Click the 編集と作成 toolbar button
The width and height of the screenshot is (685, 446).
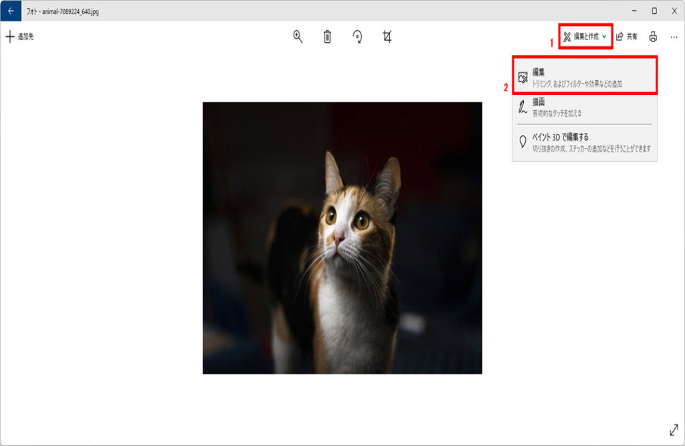582,37
